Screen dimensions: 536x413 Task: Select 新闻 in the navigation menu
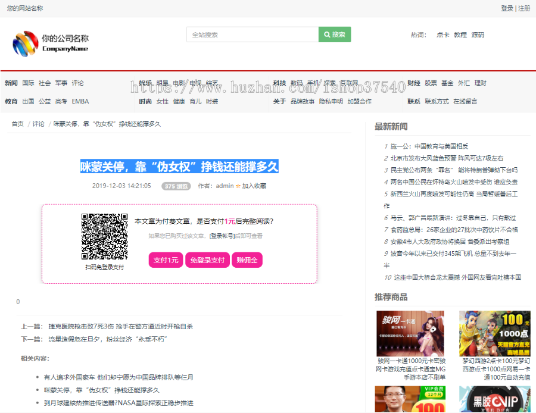click(11, 83)
